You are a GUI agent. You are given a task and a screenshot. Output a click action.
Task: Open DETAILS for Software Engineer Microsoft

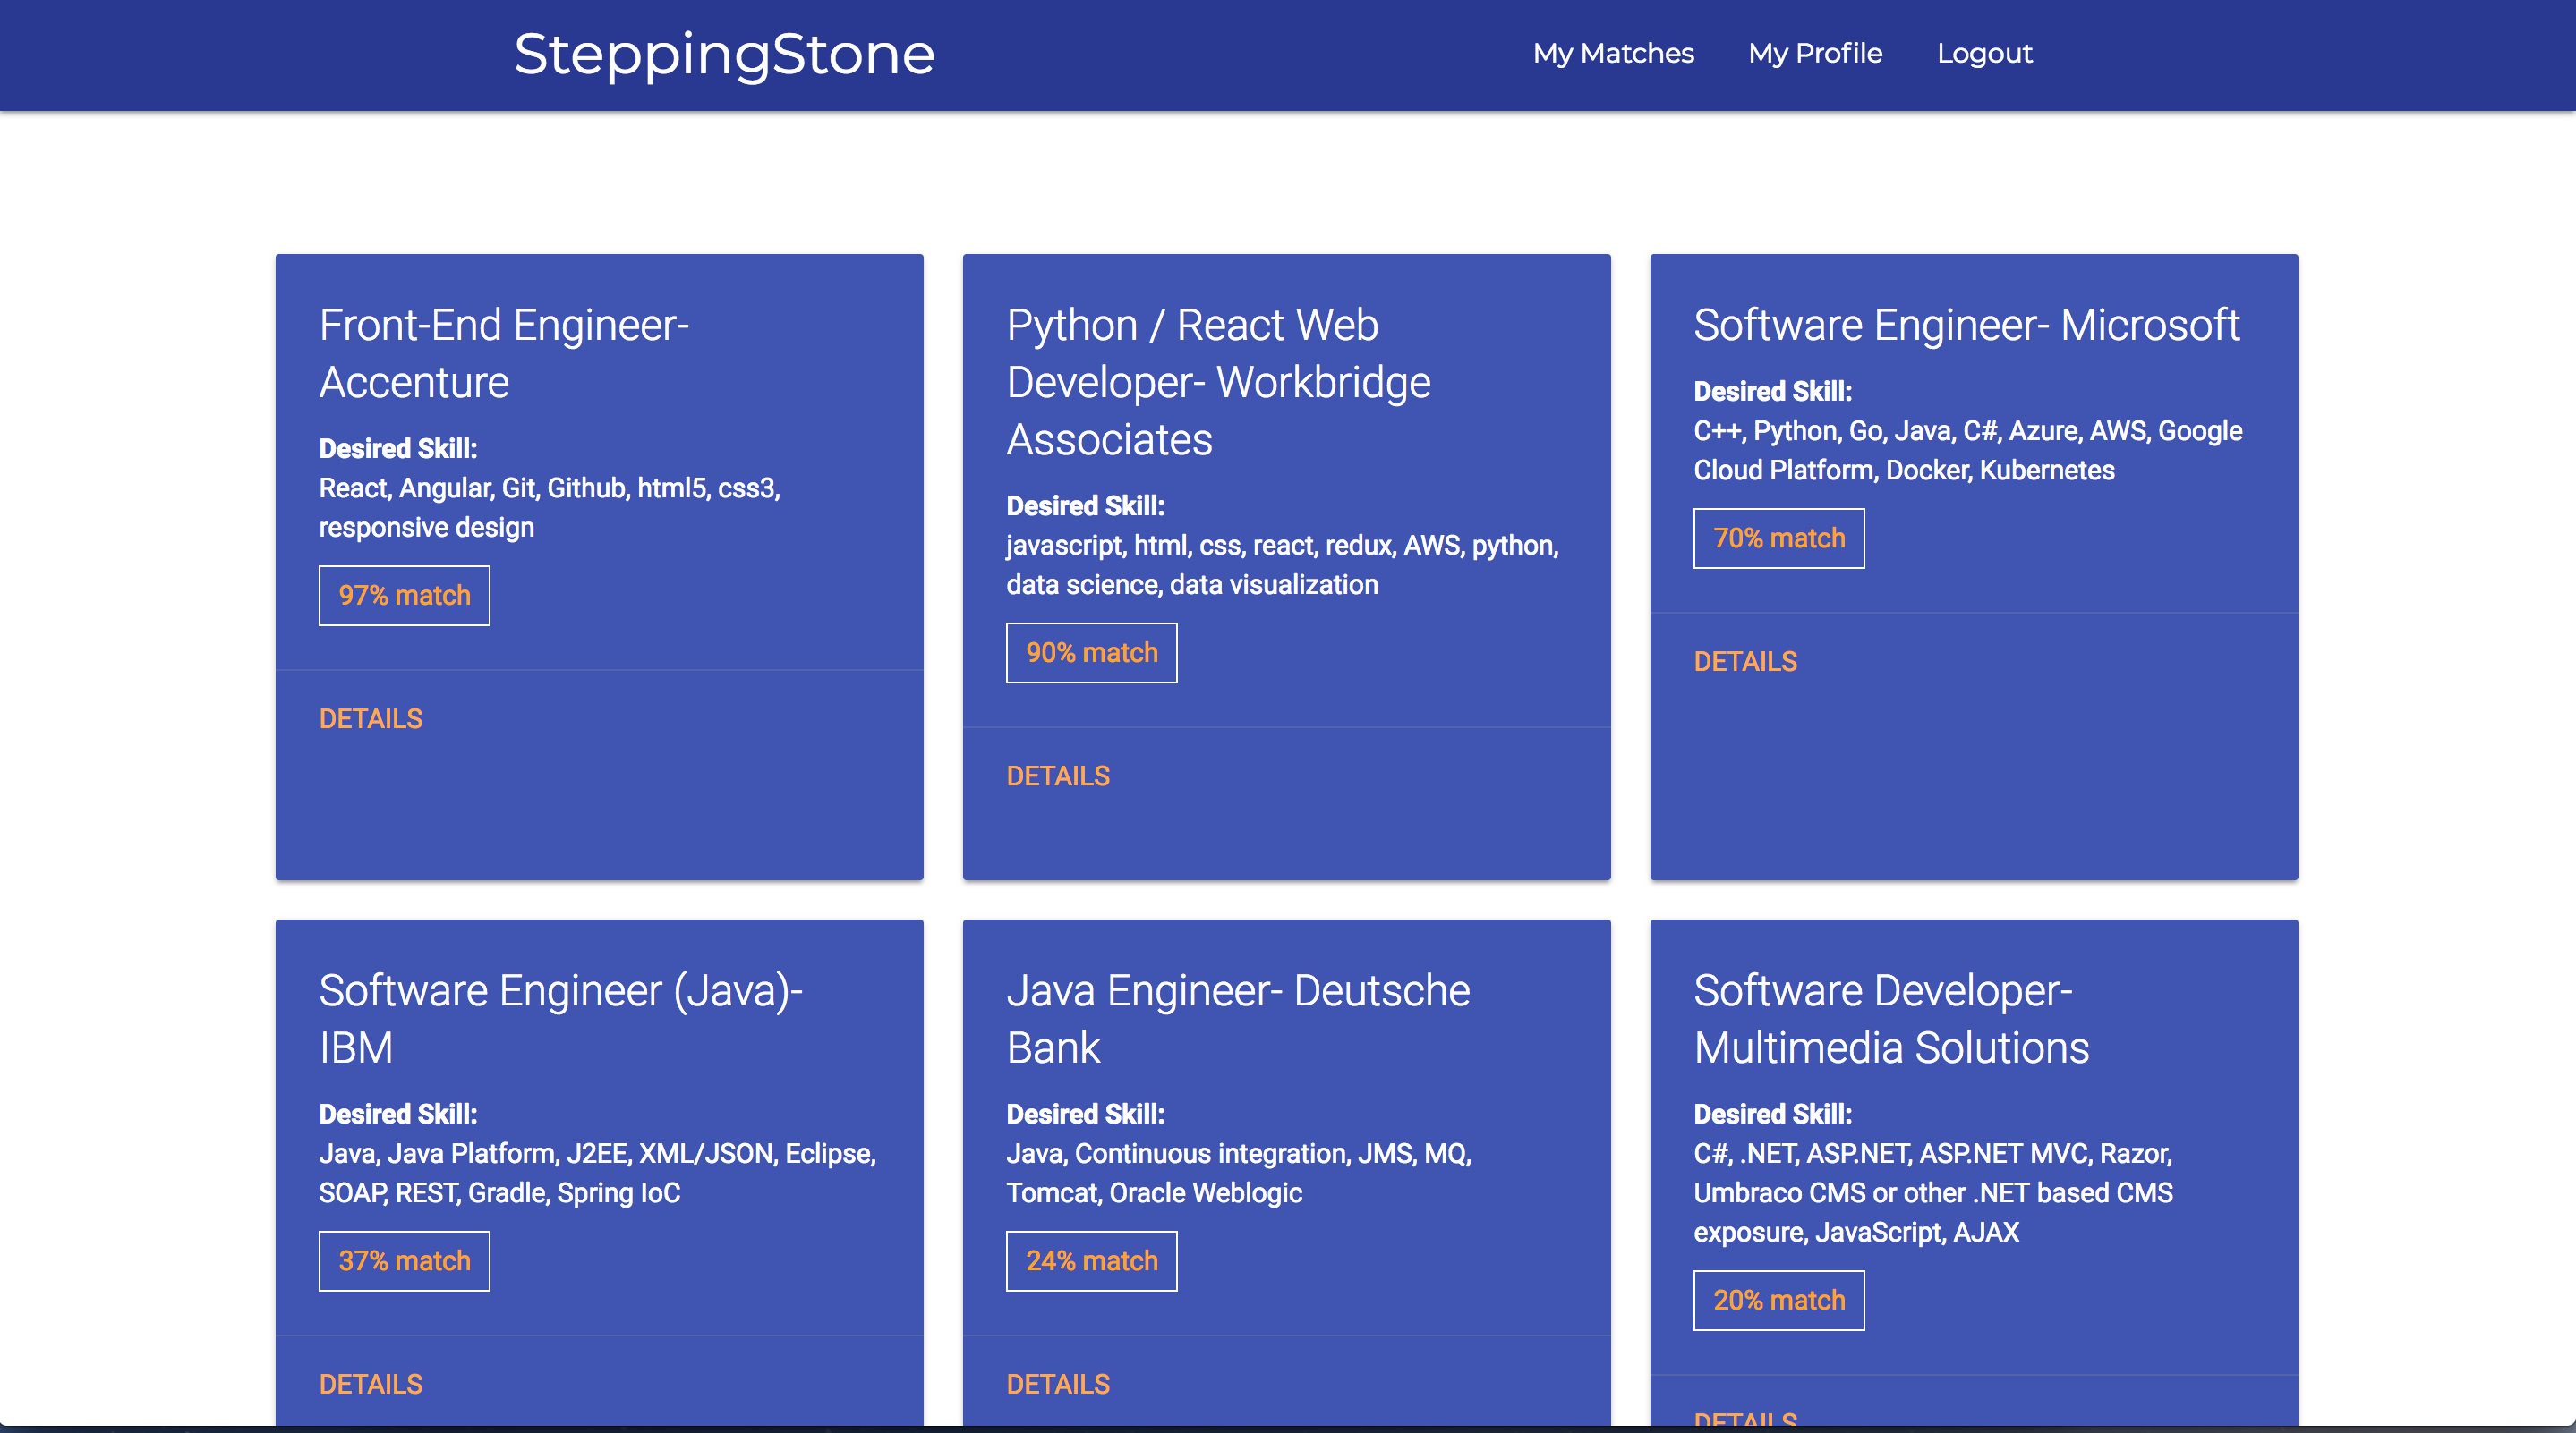(1744, 662)
